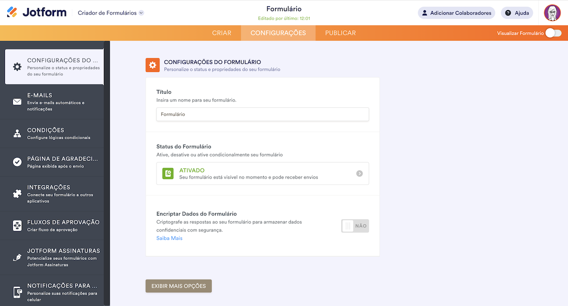The image size is (568, 306).
Task: Switch to the CRIAR tab
Action: coord(221,33)
